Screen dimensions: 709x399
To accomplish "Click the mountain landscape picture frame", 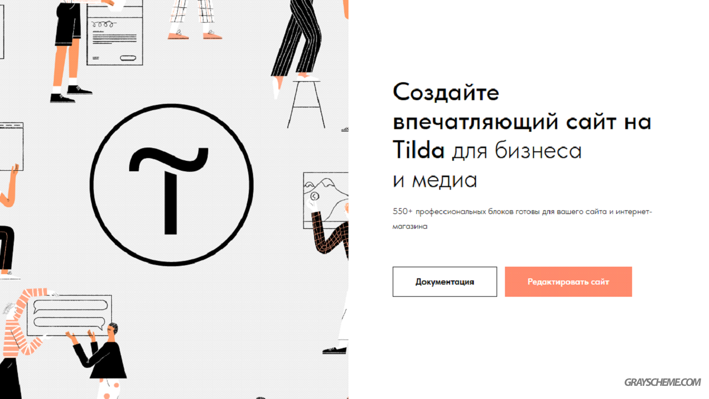I will click(325, 200).
